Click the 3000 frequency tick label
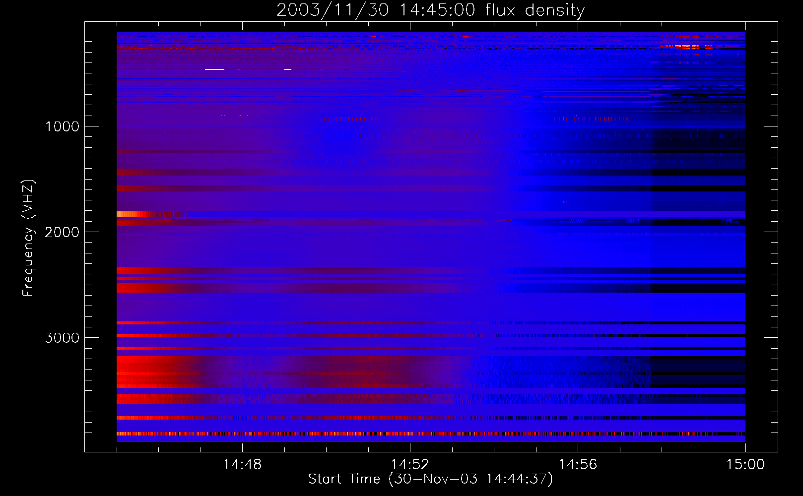 coord(62,338)
